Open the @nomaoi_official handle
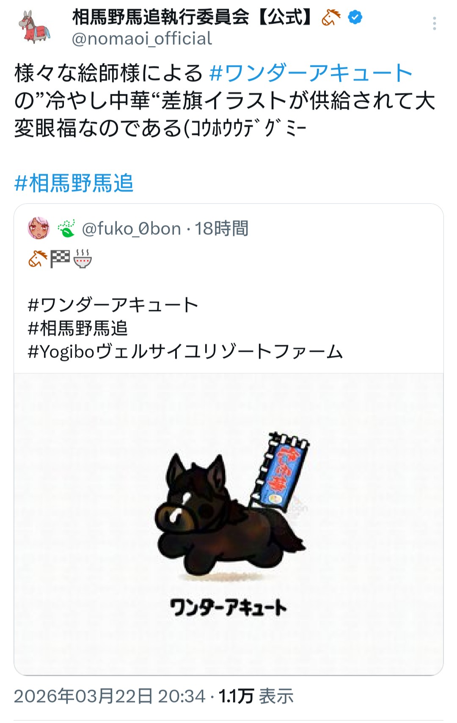The height and width of the screenshot is (723, 457). (142, 39)
